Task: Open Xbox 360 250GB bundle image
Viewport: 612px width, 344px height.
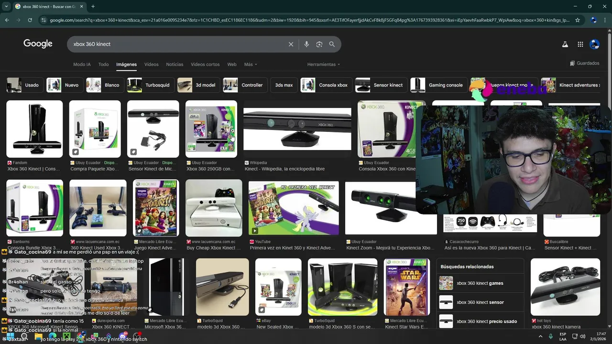Action: pyautogui.click(x=211, y=129)
